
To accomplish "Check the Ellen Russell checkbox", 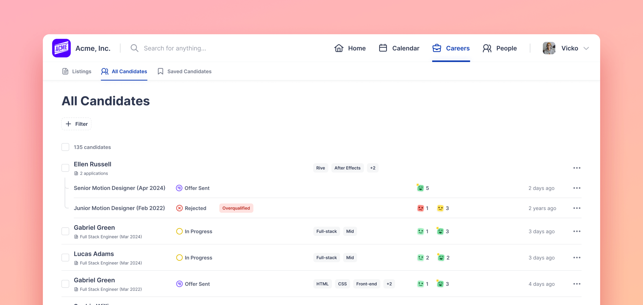I will (65, 168).
